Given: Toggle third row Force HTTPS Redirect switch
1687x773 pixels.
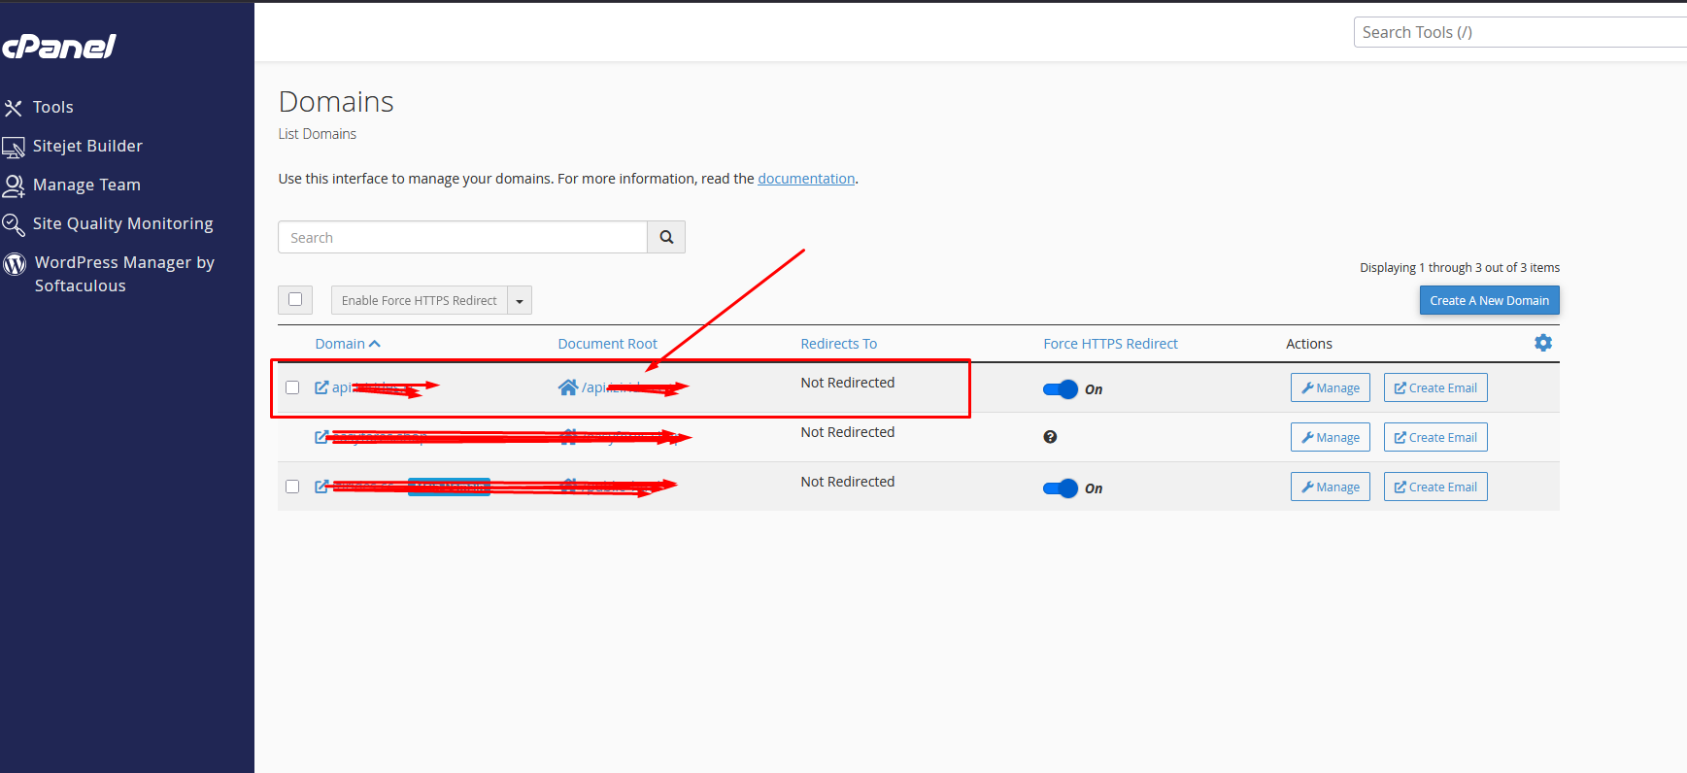Looking at the screenshot, I should [1061, 488].
